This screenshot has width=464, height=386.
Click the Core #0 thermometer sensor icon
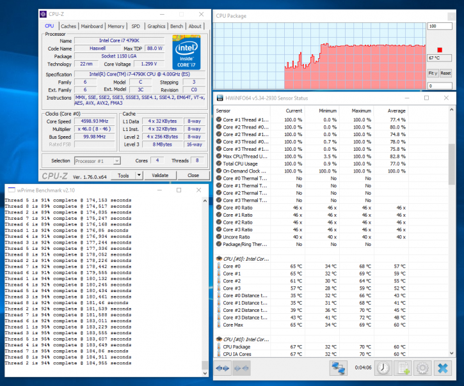point(219,266)
